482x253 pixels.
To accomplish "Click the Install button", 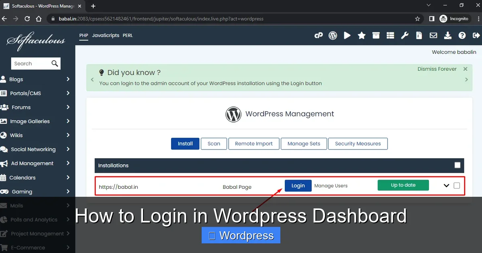I will tap(185, 144).
